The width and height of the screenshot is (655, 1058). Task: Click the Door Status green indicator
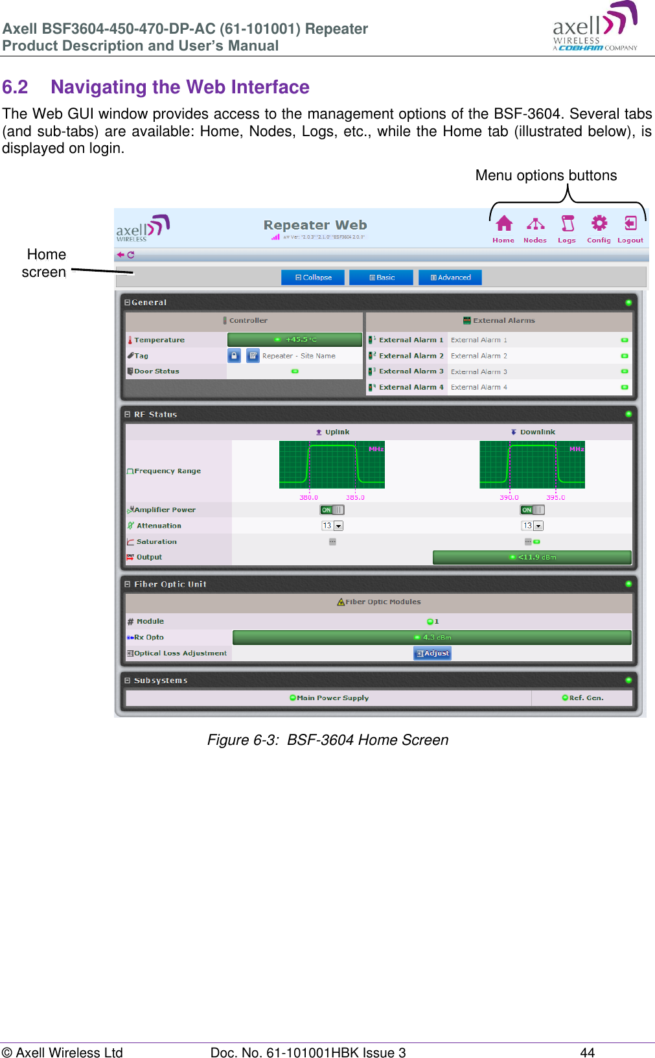point(295,371)
